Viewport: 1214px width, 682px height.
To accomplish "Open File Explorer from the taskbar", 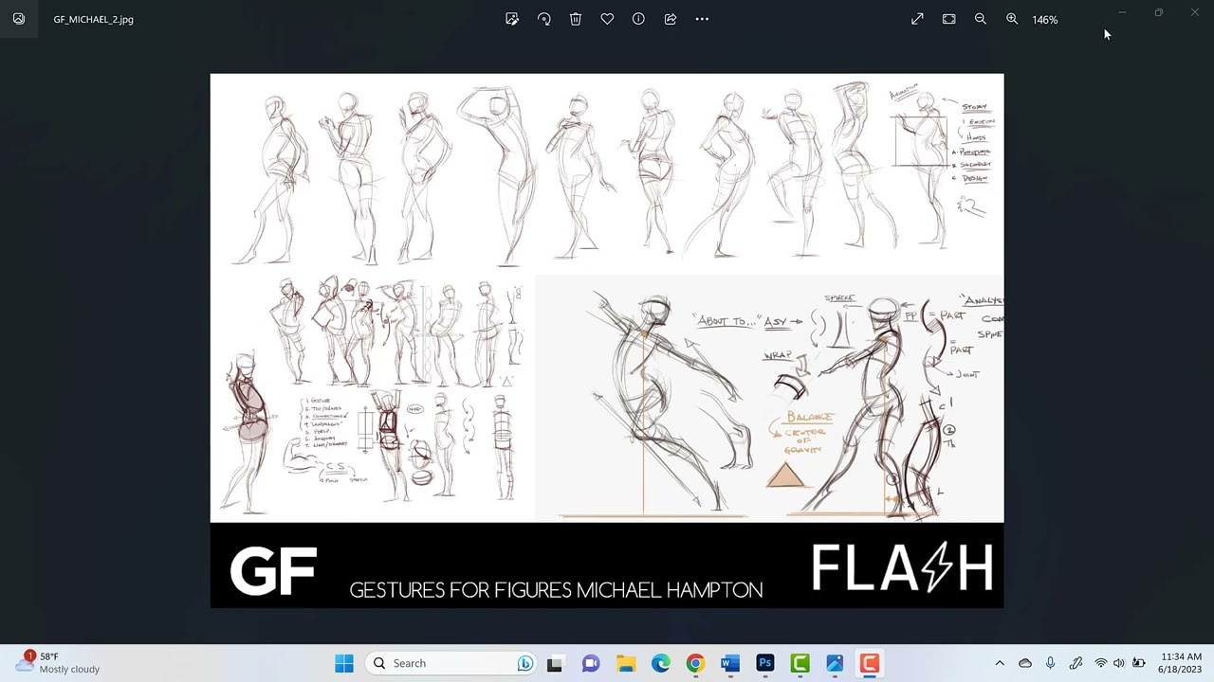I will [626, 663].
